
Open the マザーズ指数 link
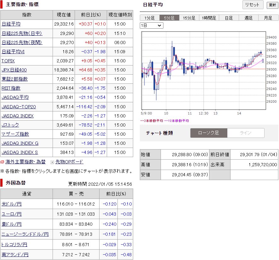click(x=15, y=134)
